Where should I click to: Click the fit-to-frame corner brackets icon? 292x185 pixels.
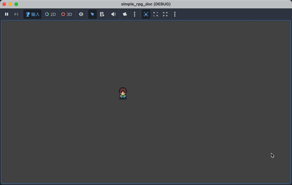(x=156, y=14)
